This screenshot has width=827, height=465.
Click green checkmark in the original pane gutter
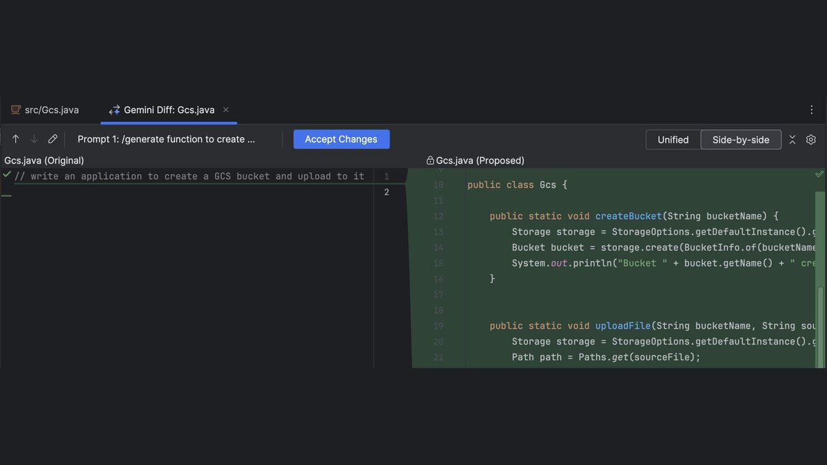[6, 175]
